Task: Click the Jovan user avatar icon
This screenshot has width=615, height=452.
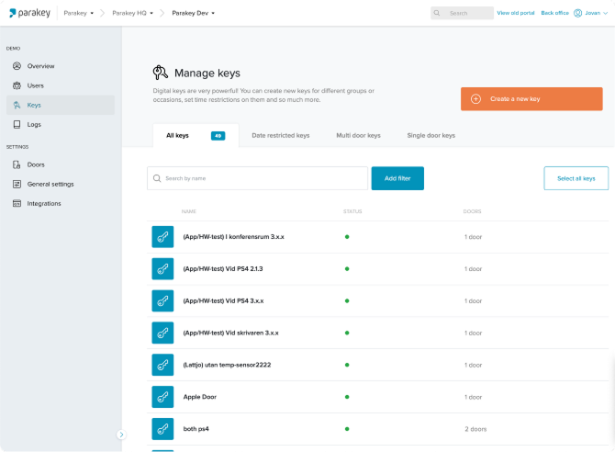Action: tap(577, 13)
